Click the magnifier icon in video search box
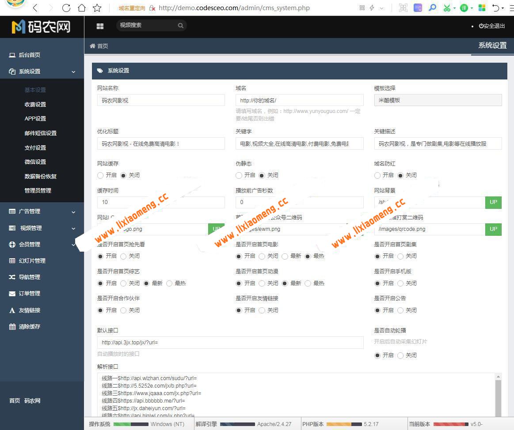This screenshot has width=514, height=430. point(180,26)
